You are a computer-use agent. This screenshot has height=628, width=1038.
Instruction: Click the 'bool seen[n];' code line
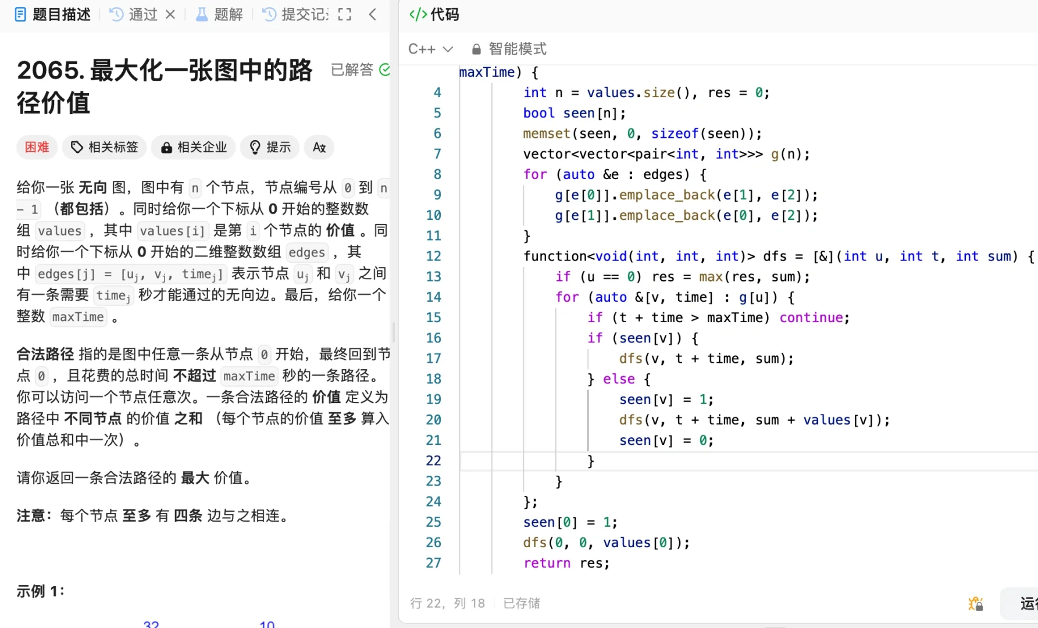[x=574, y=113]
